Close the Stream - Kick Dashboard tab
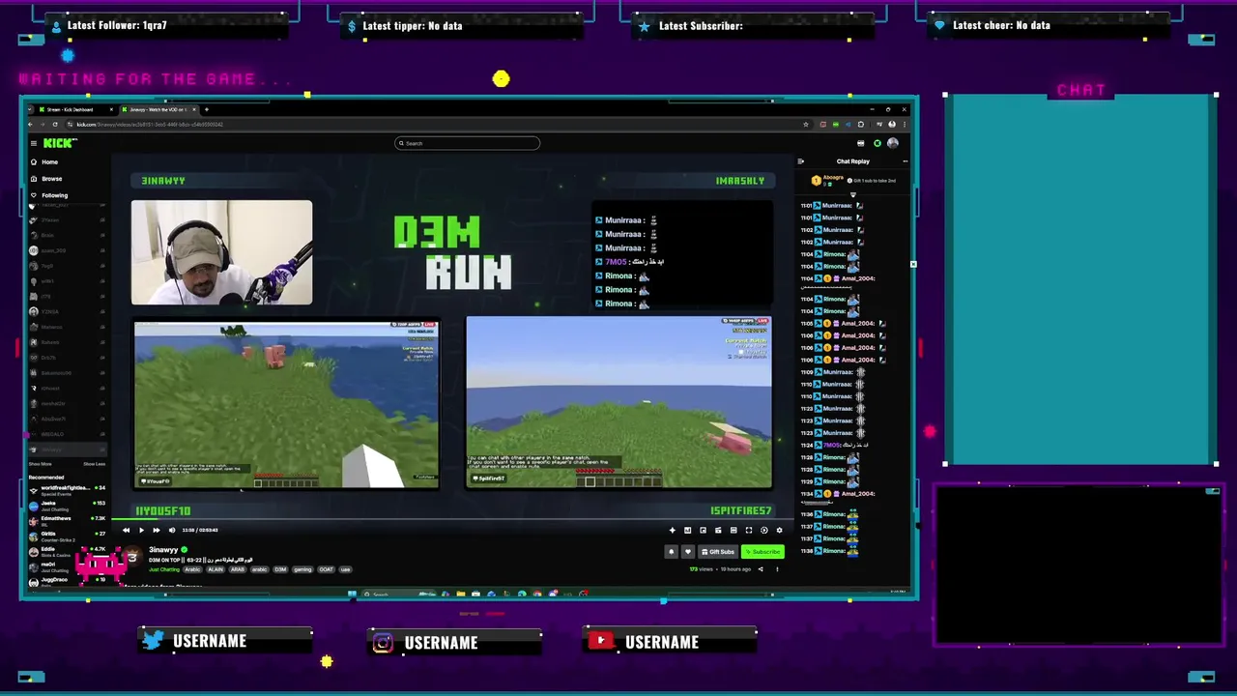The width and height of the screenshot is (1237, 696). point(111,109)
